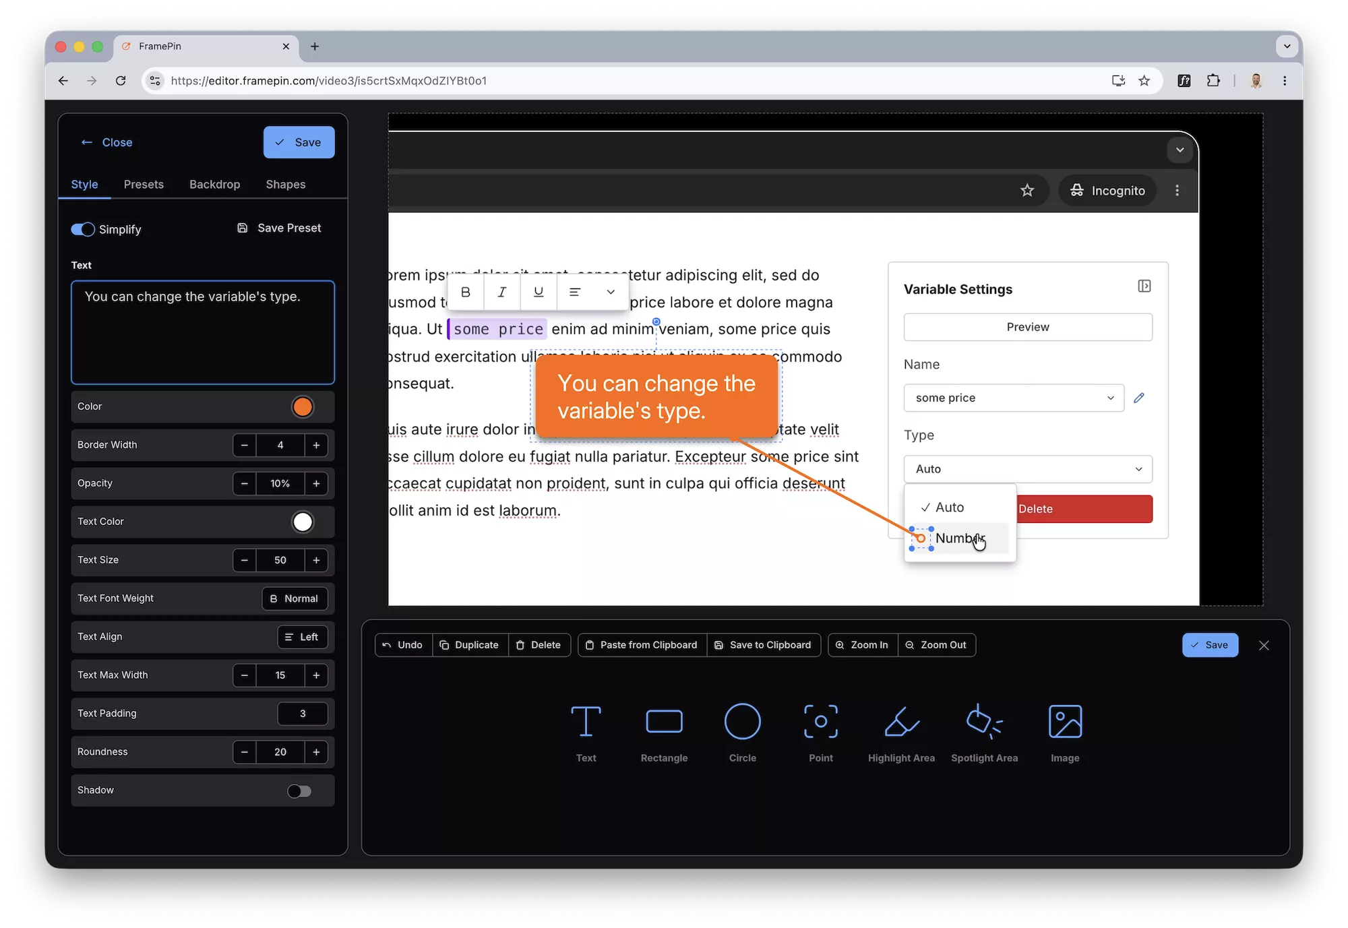
Task: Click the Text Padding value field
Action: (303, 714)
